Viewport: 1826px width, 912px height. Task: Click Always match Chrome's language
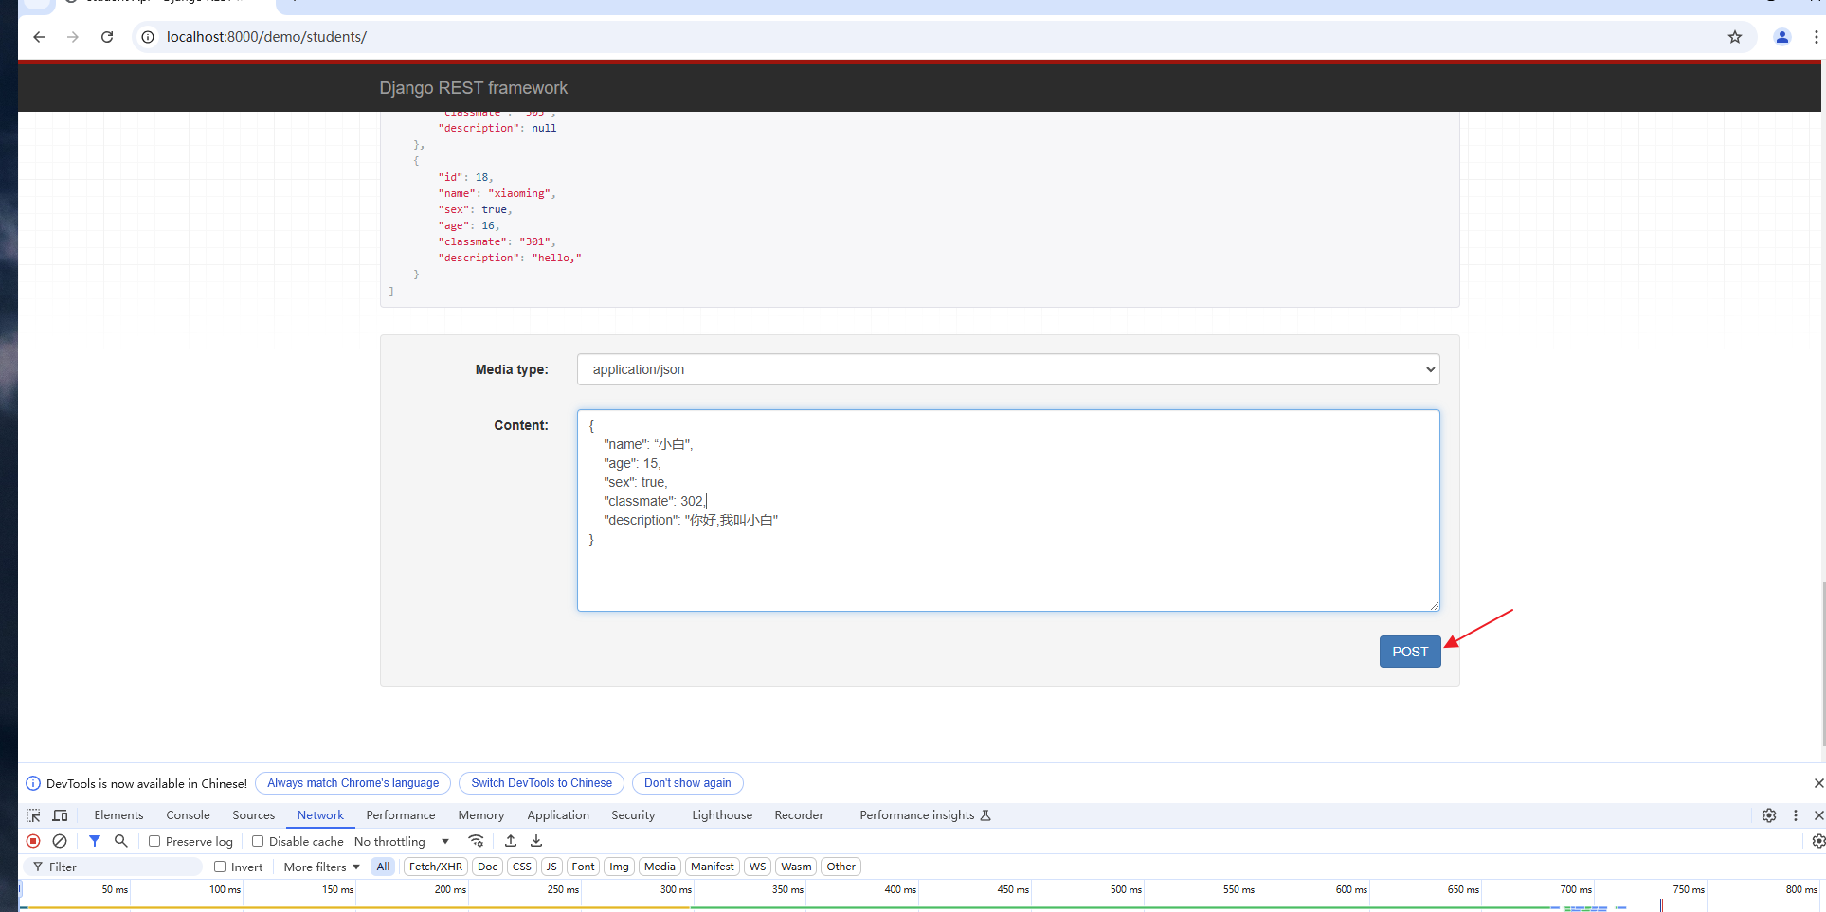click(353, 783)
